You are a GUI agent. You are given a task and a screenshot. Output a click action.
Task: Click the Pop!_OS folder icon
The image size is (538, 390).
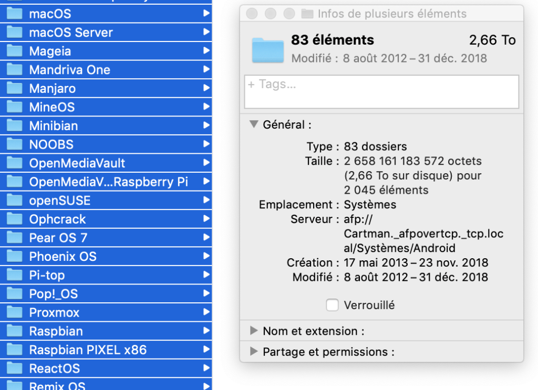[x=14, y=294]
